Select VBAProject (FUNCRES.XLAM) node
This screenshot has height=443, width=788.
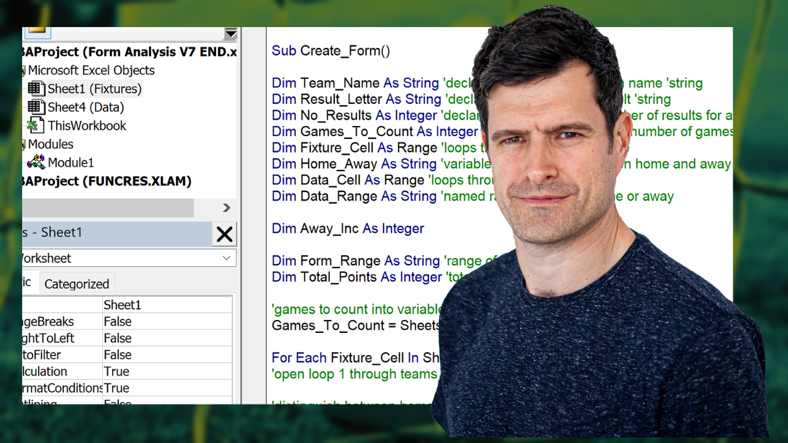coord(106,181)
